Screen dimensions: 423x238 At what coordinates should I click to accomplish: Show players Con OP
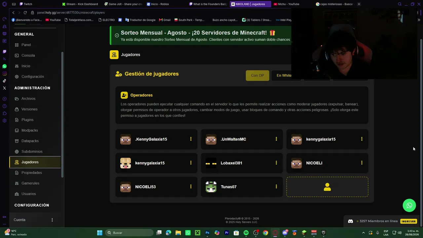click(x=257, y=75)
